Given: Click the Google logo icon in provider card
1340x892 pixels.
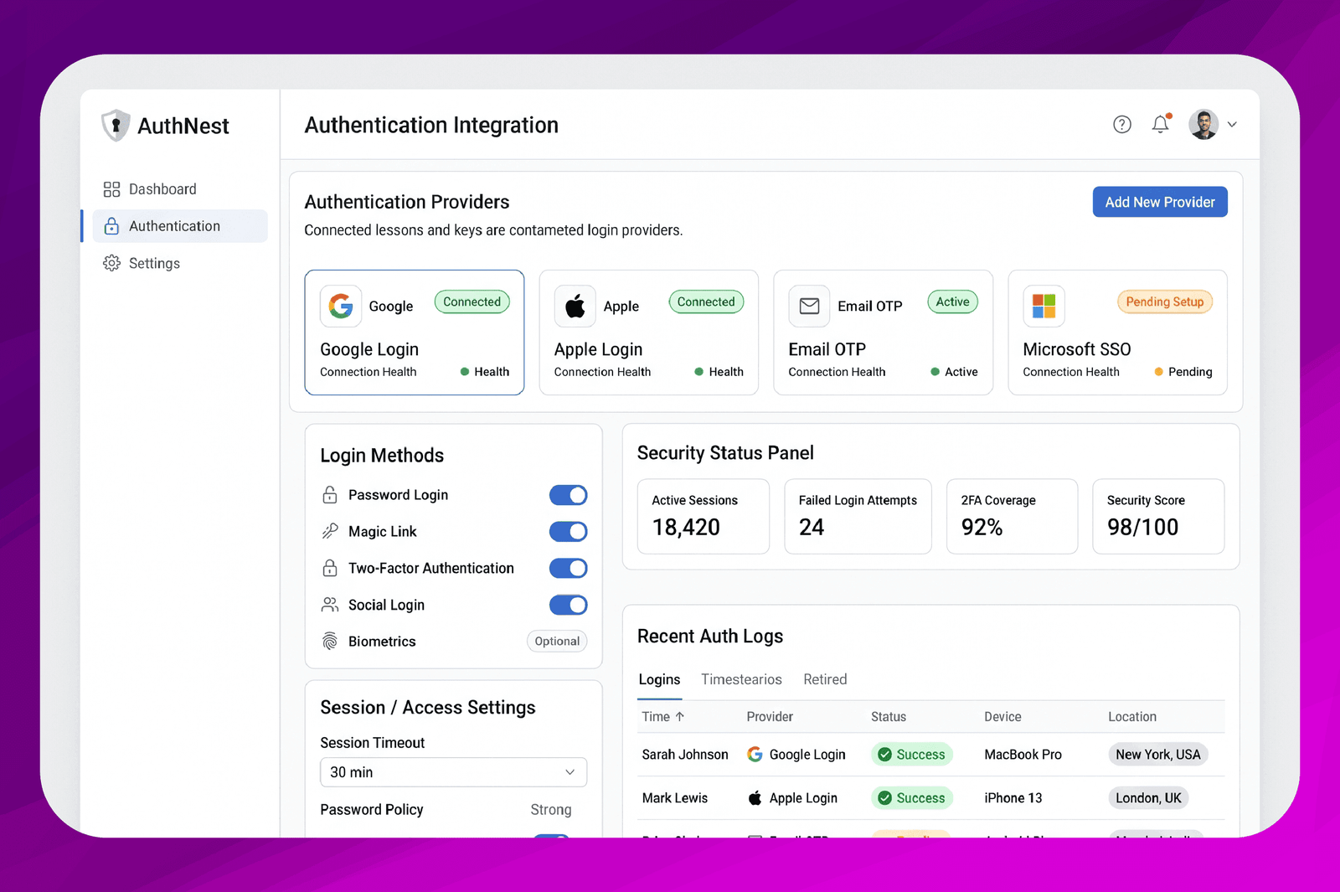Looking at the screenshot, I should tap(341, 306).
